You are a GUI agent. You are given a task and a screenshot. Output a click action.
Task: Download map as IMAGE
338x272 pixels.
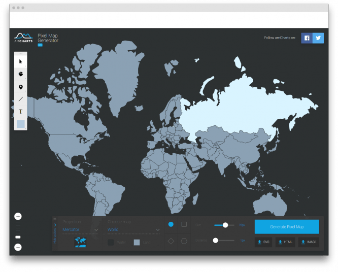tap(309, 242)
